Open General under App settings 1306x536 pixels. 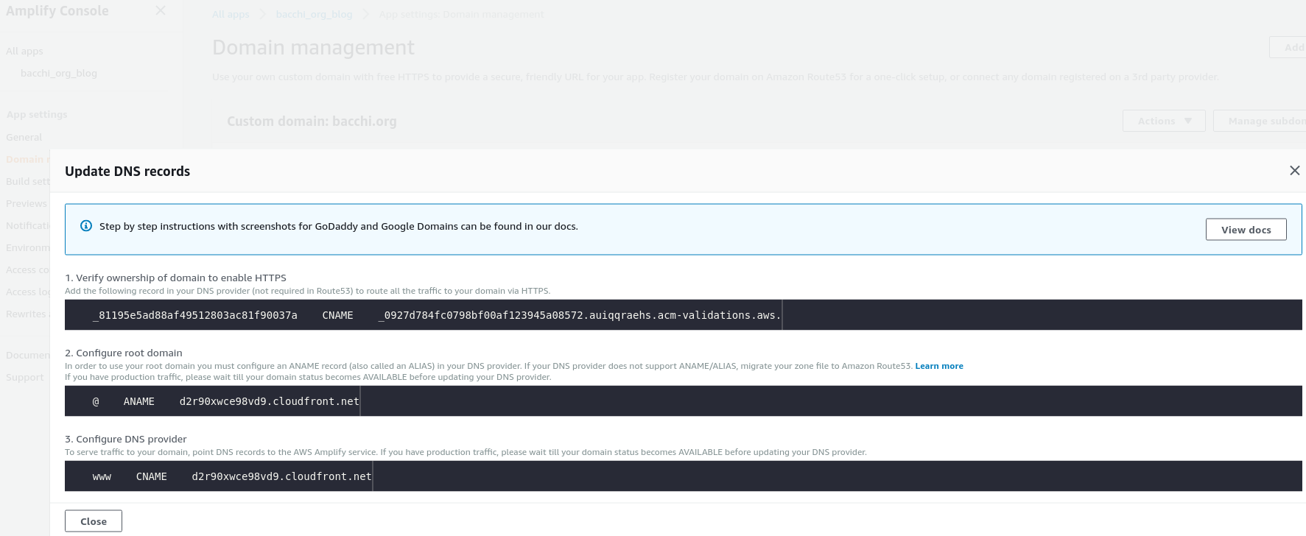(24, 137)
